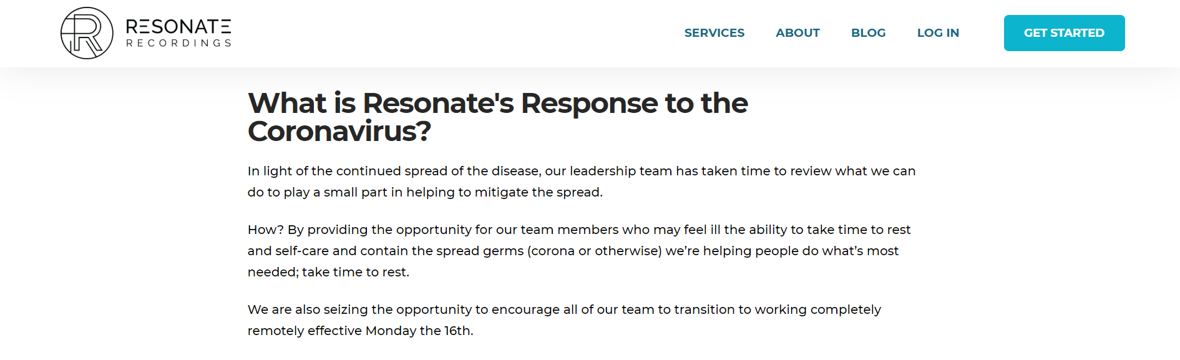This screenshot has width=1180, height=360.
Task: Click the RECORDINGS subtitle under the logo name
Action: point(178,43)
